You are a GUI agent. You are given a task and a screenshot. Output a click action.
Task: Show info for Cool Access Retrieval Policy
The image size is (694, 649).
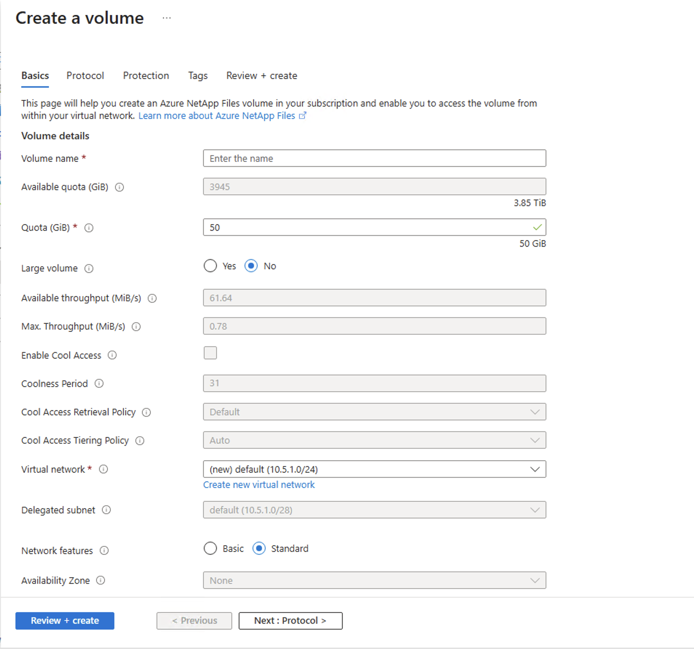[146, 412]
